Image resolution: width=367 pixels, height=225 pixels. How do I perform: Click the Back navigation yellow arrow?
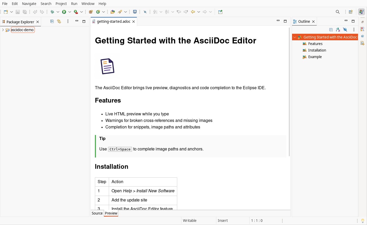[193, 12]
